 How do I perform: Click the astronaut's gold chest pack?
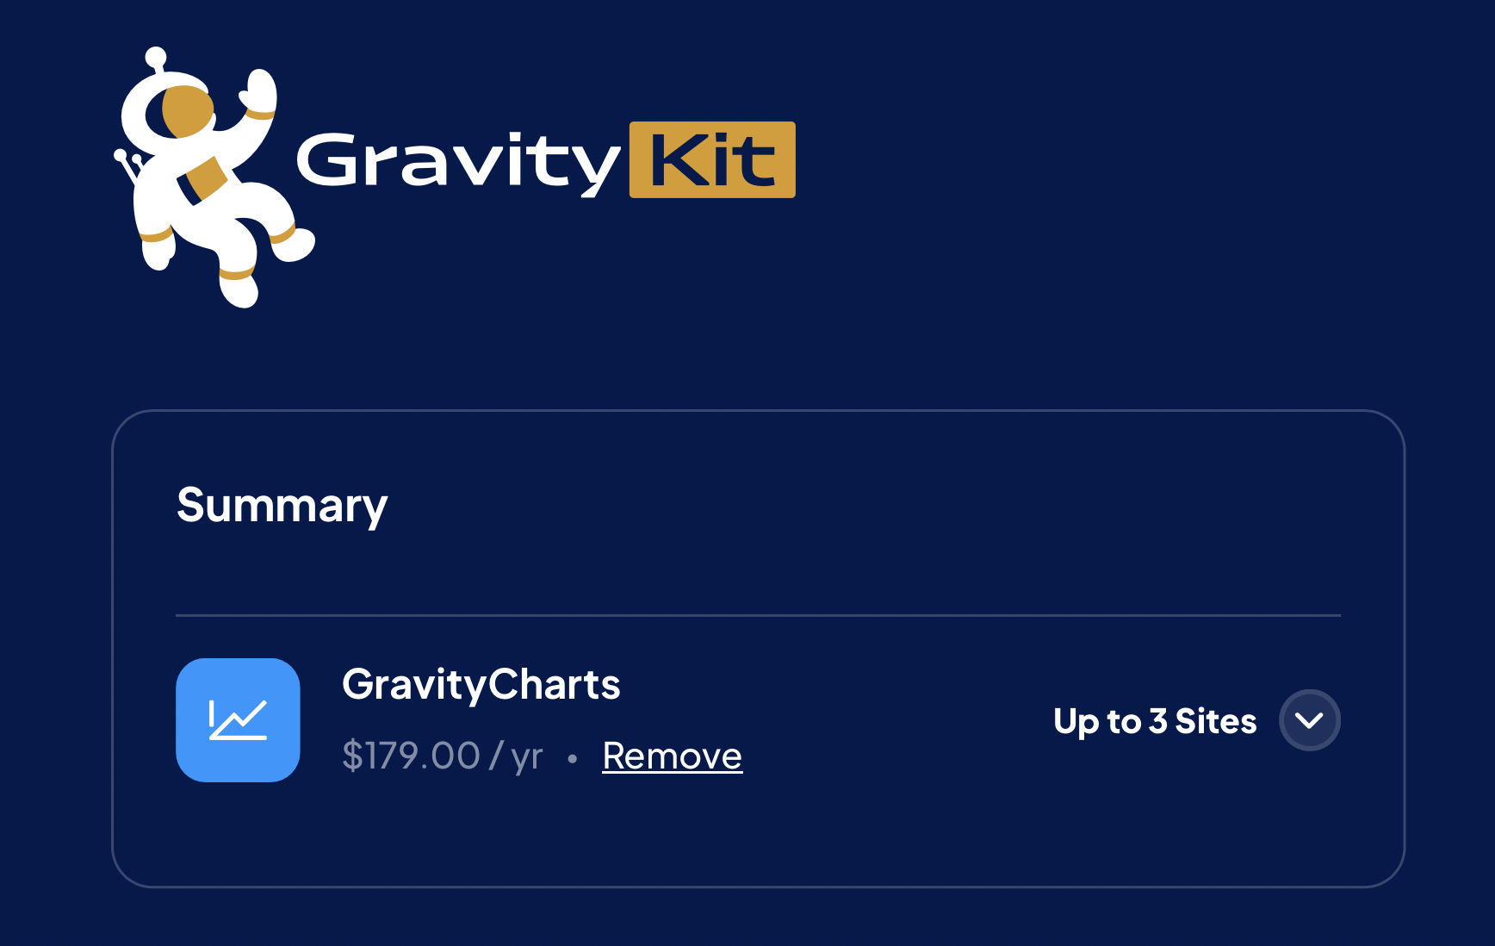point(205,179)
